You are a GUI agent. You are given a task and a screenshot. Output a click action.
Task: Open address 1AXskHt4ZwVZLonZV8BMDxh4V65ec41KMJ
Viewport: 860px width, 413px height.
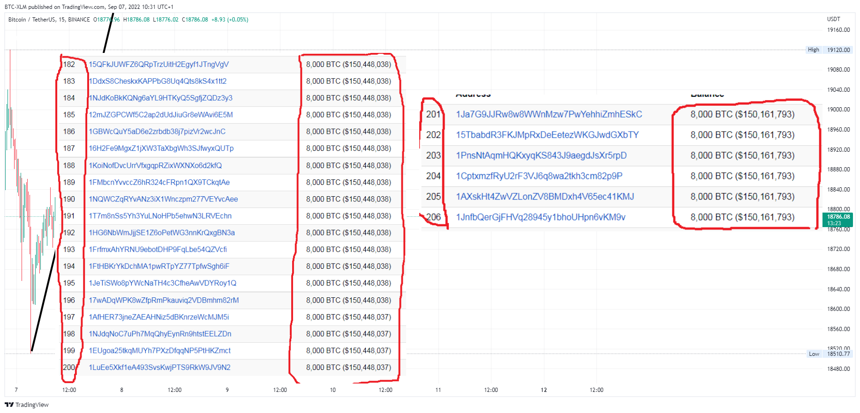[x=545, y=197]
